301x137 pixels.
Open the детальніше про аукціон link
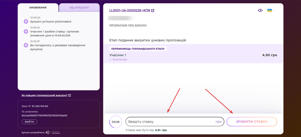[128, 25]
